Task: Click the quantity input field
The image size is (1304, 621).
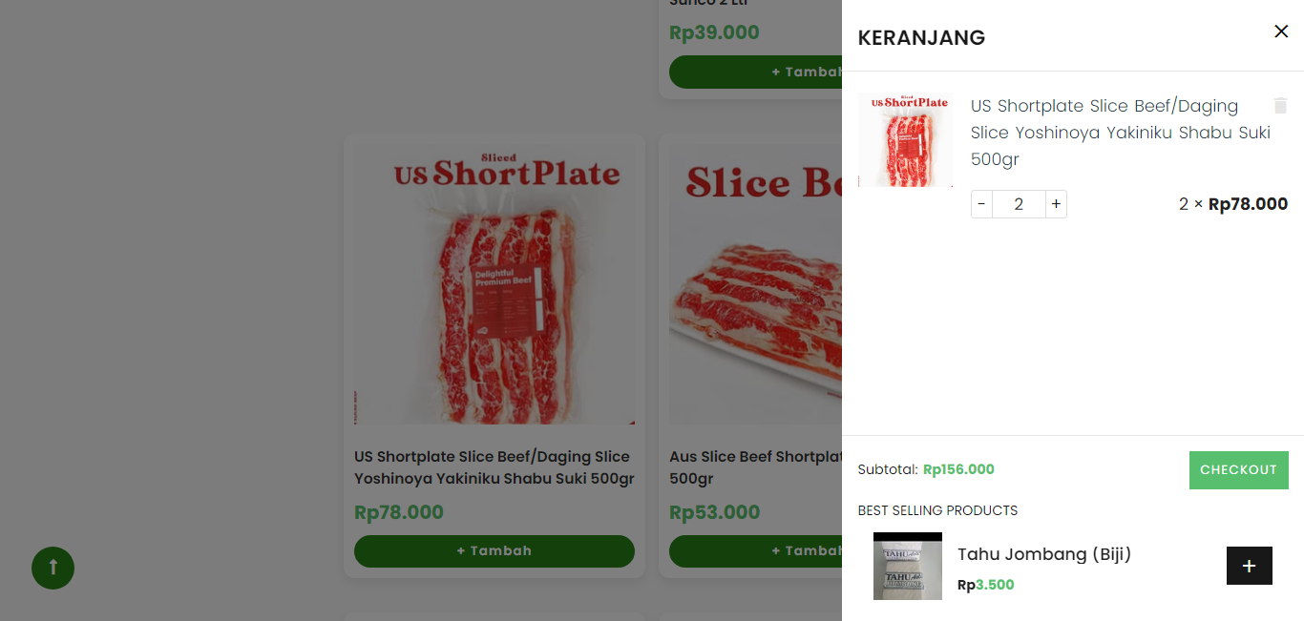Action: pos(1019,204)
